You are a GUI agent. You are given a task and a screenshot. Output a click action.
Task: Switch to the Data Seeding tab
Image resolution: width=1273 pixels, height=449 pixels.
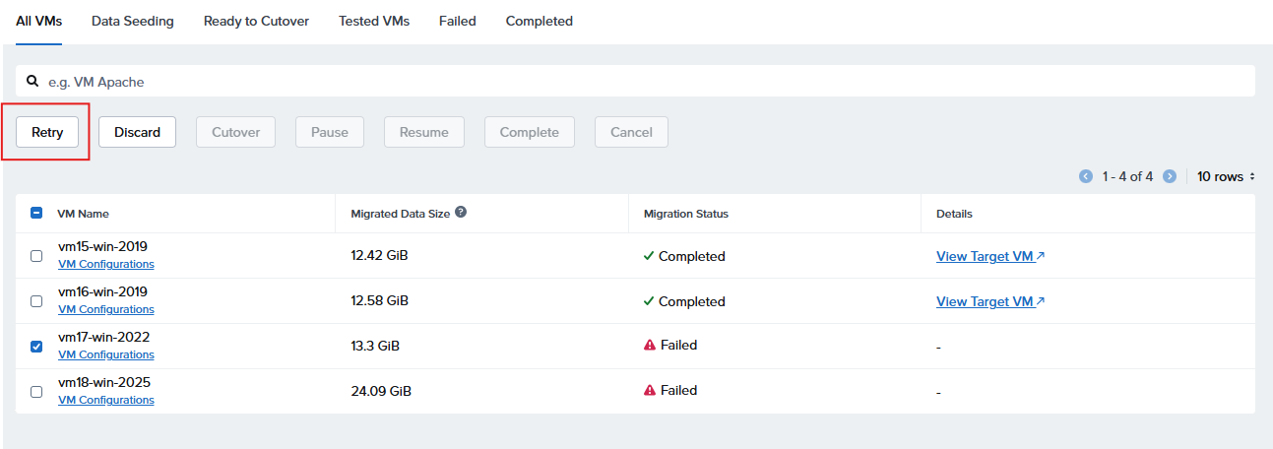coord(132,21)
